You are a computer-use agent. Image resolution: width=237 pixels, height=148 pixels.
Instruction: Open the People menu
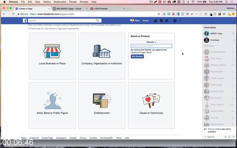click(x=73, y=2)
